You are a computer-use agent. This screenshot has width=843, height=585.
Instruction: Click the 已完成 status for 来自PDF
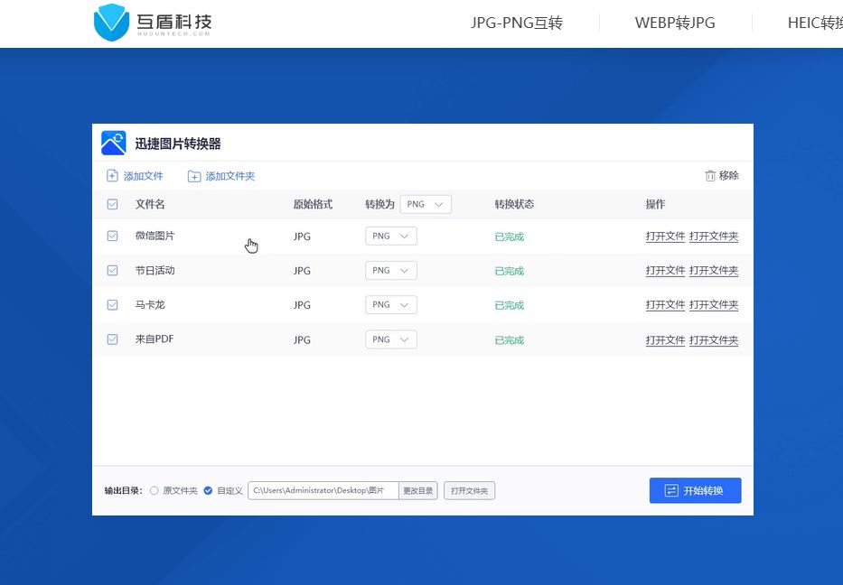click(x=509, y=340)
